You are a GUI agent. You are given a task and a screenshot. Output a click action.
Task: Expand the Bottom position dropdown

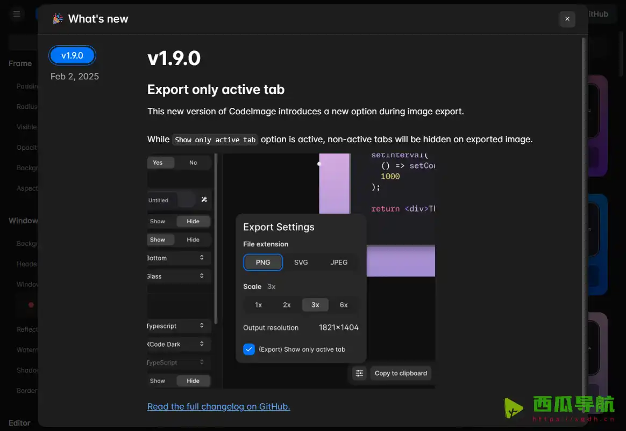(x=177, y=258)
